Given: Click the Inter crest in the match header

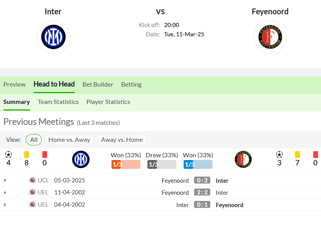Looking at the screenshot, I should [53, 37].
